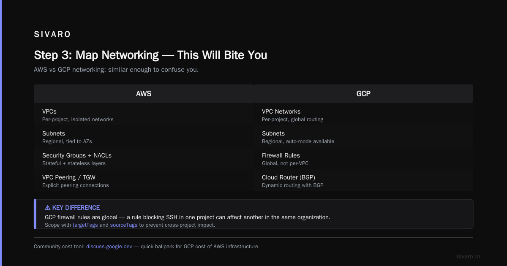The image size is (507, 266).
Task: Select the GCP column header
Action: point(363,94)
